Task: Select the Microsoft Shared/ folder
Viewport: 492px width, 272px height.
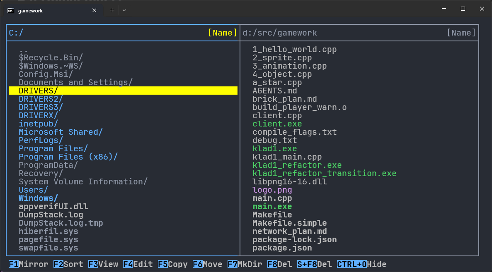Action: 61,132
